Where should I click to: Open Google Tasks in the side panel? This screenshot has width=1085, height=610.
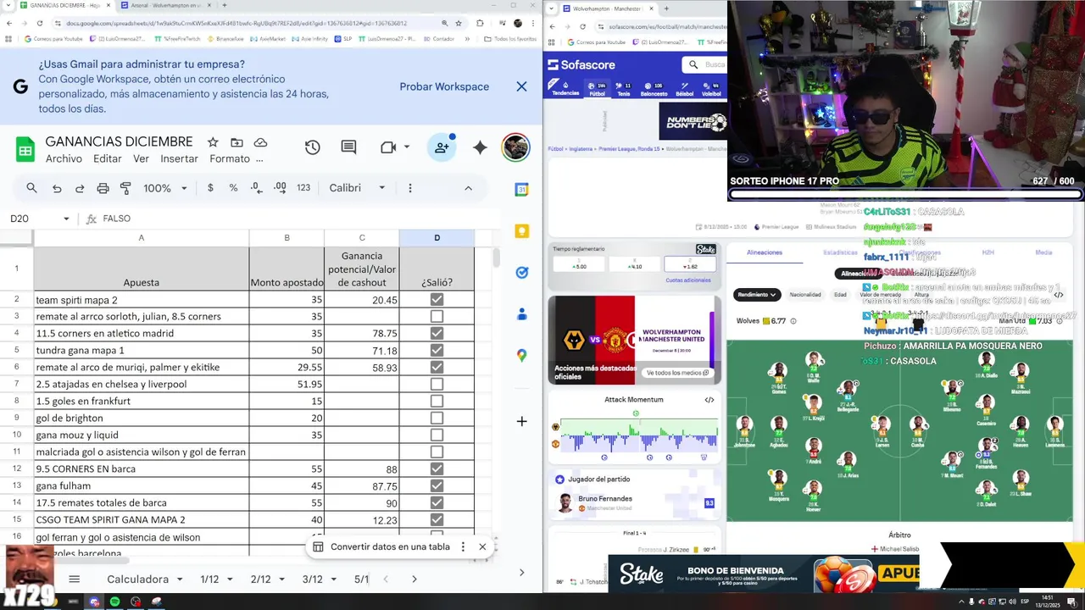click(x=522, y=272)
